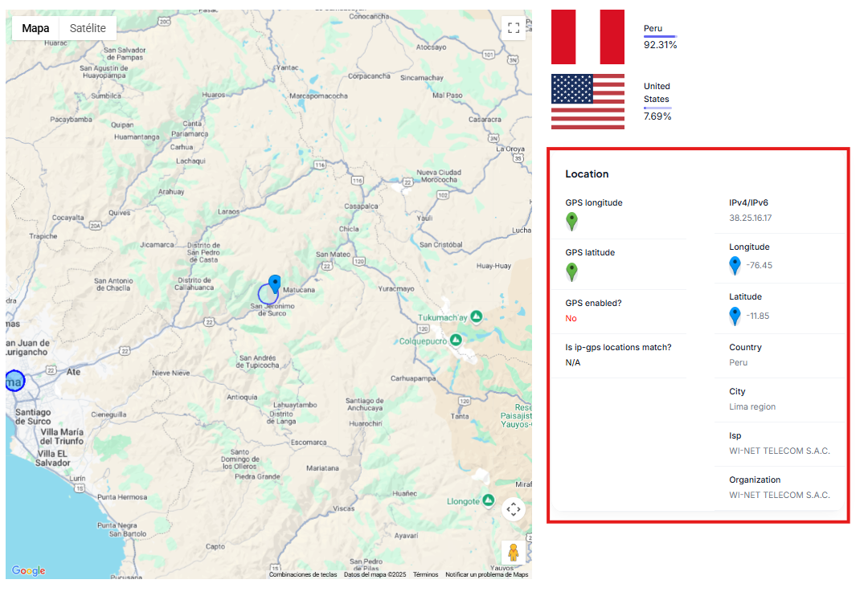Open Combinaciones de teclas link
The image size is (864, 600).
click(303, 574)
